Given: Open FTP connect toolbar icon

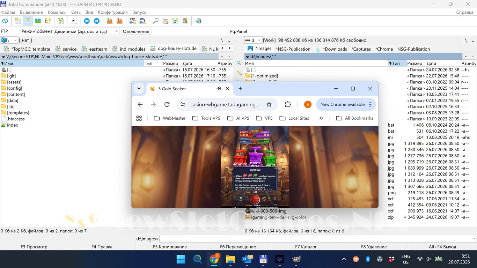Looking at the screenshot, I should (x=132, y=21).
